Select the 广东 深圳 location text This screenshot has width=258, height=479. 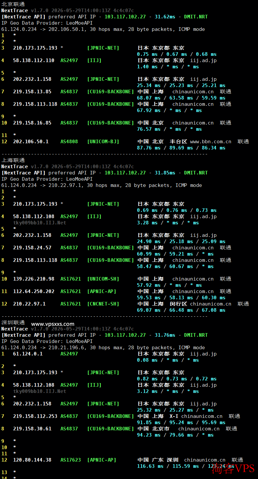(165, 460)
